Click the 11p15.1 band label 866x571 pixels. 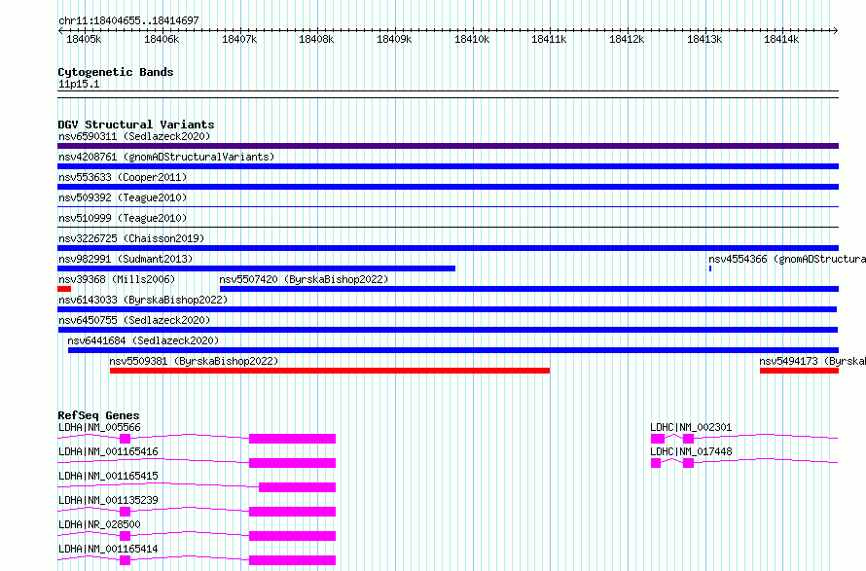(79, 84)
